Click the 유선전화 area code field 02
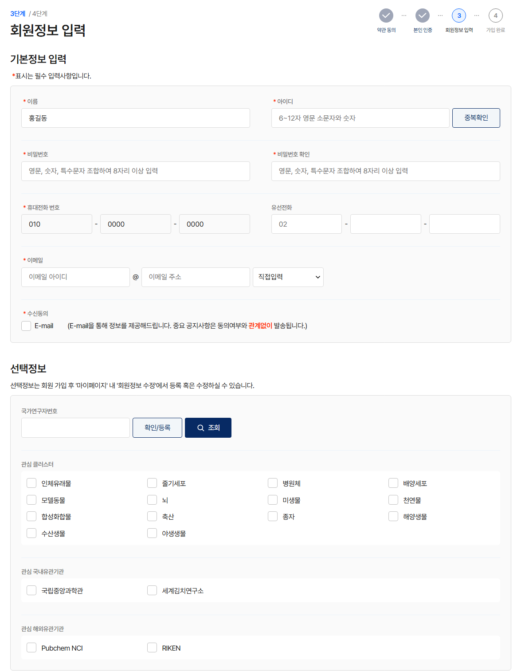Screen dimensions: 521x671 [307, 224]
